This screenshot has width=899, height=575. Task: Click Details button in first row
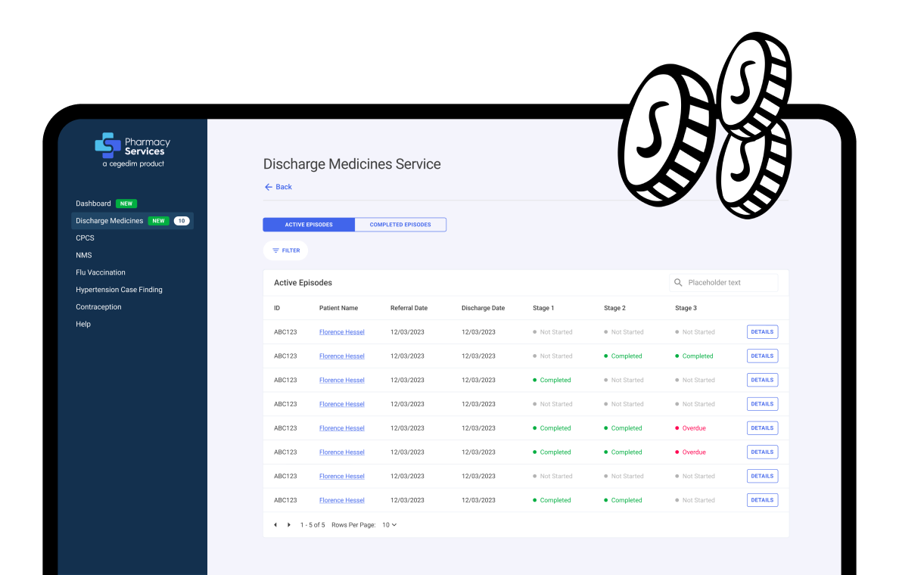pyautogui.click(x=762, y=332)
